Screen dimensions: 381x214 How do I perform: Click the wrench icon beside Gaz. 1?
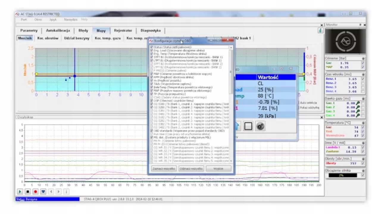point(358,103)
